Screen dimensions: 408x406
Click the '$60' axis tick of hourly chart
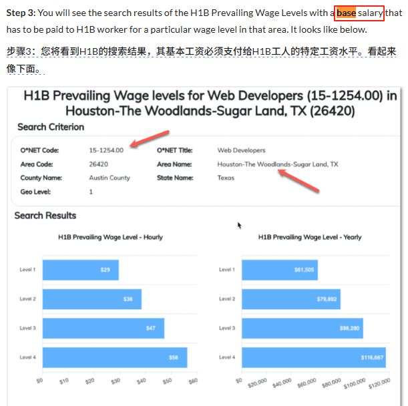[x=193, y=381]
